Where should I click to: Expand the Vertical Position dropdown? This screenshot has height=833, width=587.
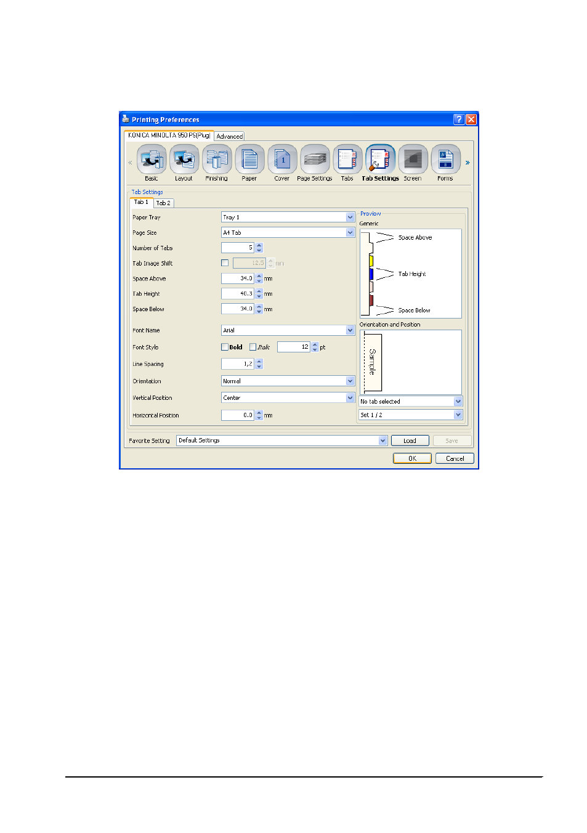[x=350, y=397]
